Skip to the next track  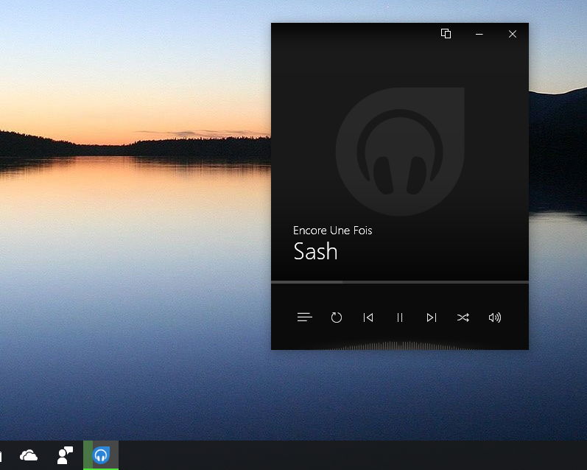tap(432, 318)
